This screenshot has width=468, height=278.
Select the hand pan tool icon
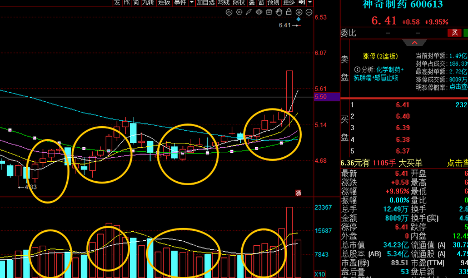pos(279,12)
